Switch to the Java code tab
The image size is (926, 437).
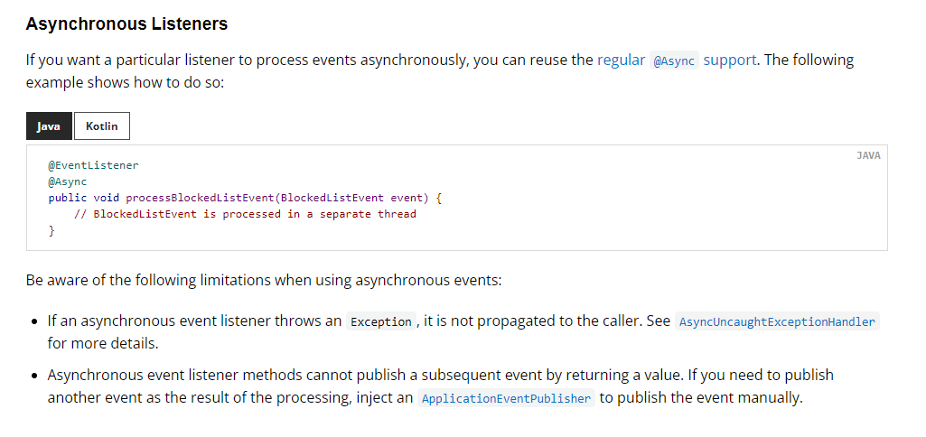click(x=49, y=126)
